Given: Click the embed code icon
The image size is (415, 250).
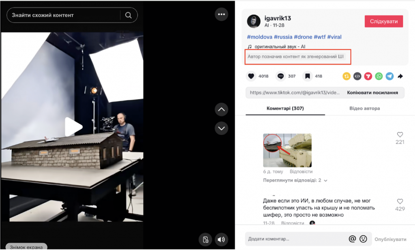Looking at the screenshot, I should [x=357, y=76].
